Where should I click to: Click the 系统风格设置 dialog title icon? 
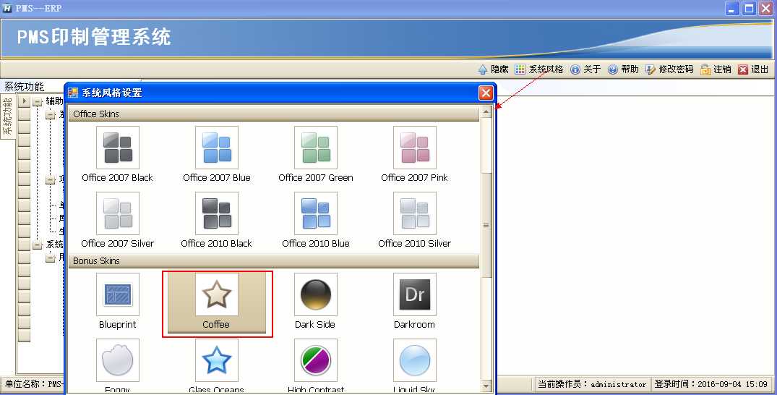pos(73,93)
